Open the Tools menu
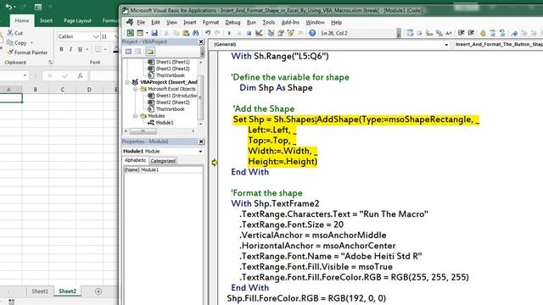This screenshot has width=543, height=305. (269, 23)
